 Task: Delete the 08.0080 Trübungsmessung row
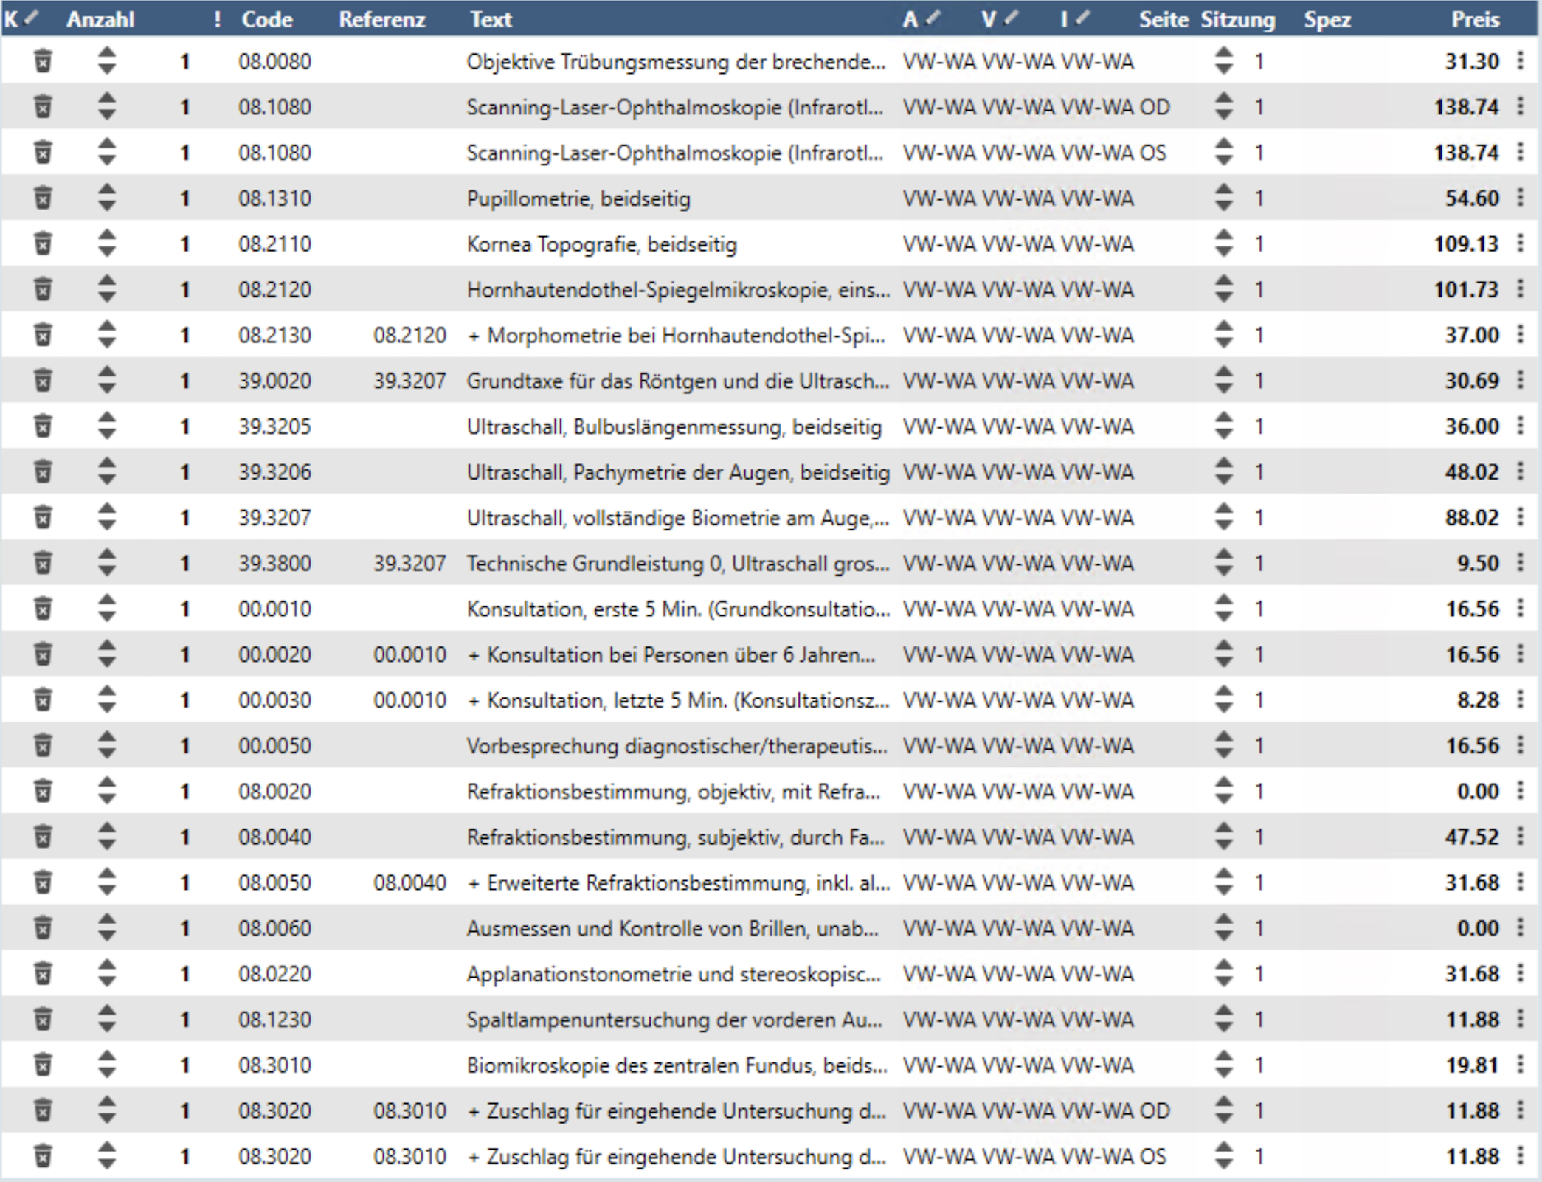(x=43, y=61)
